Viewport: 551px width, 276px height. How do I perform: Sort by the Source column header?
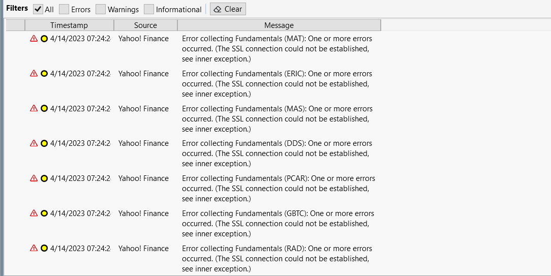145,25
